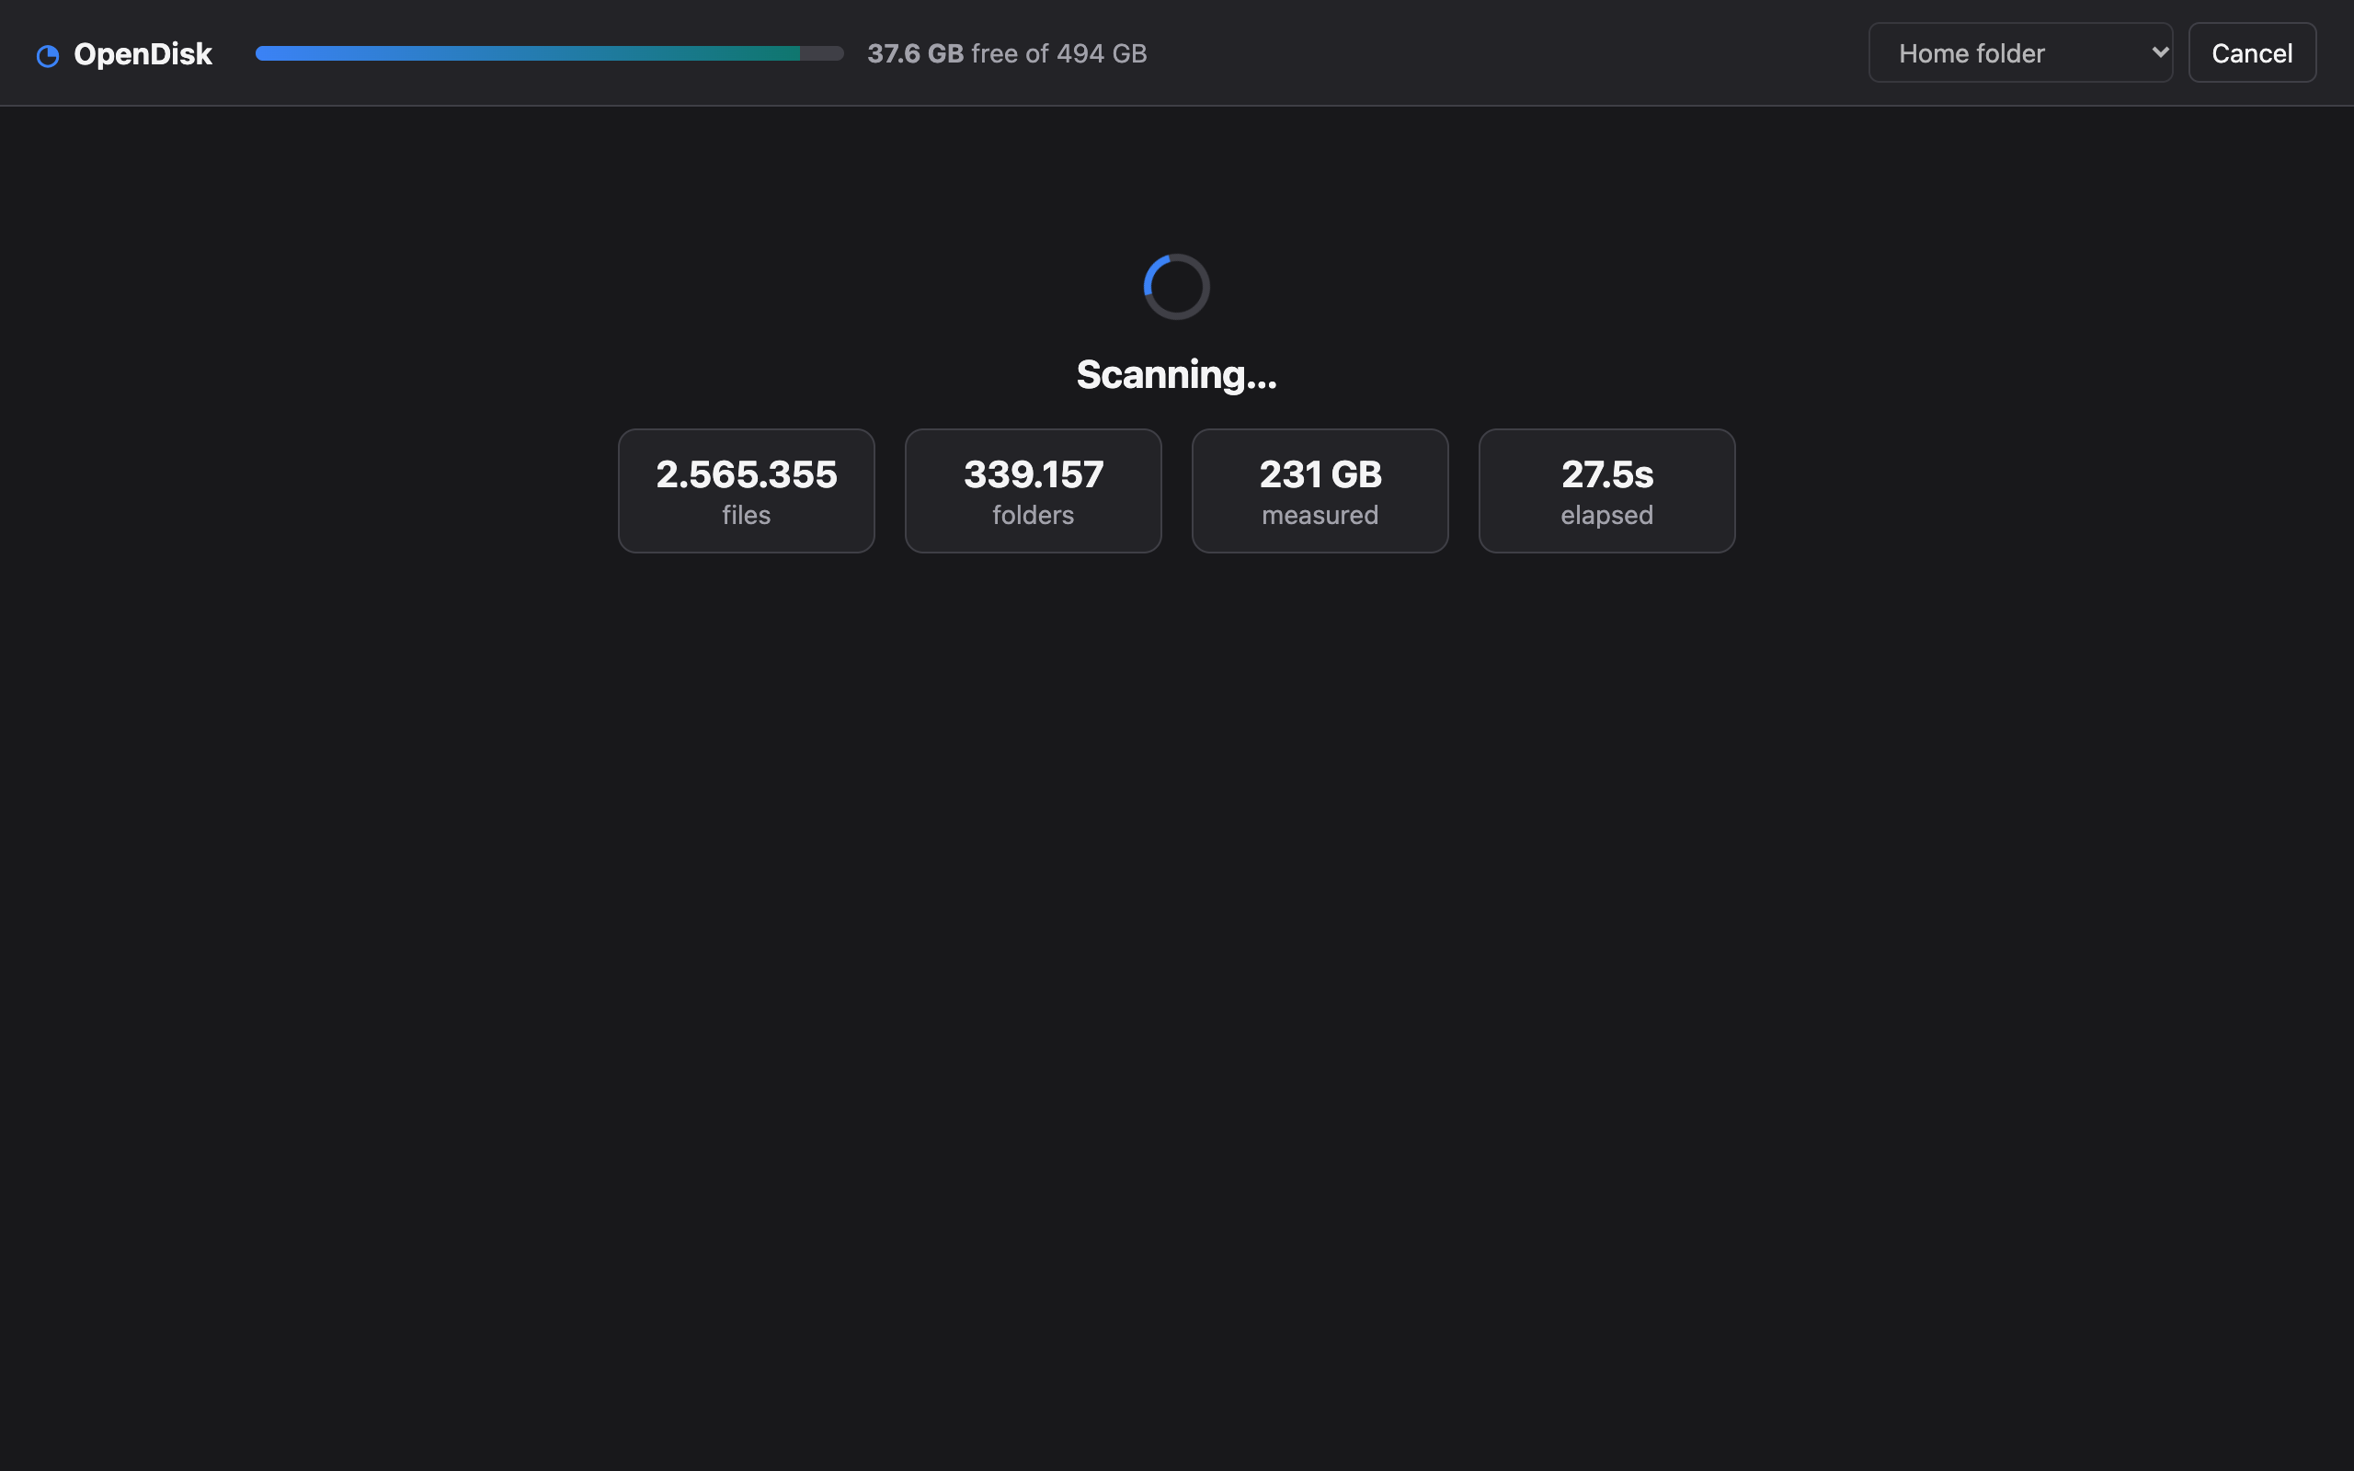Click the scanning spinner
Viewport: 2354px width, 1471px height.
1176,287
